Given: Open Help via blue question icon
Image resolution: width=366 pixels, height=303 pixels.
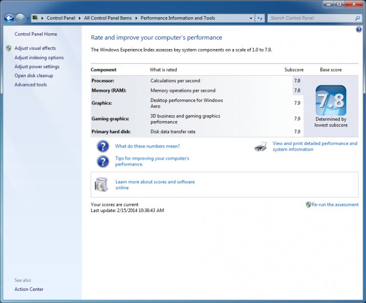Looking at the screenshot, I should coord(358,29).
